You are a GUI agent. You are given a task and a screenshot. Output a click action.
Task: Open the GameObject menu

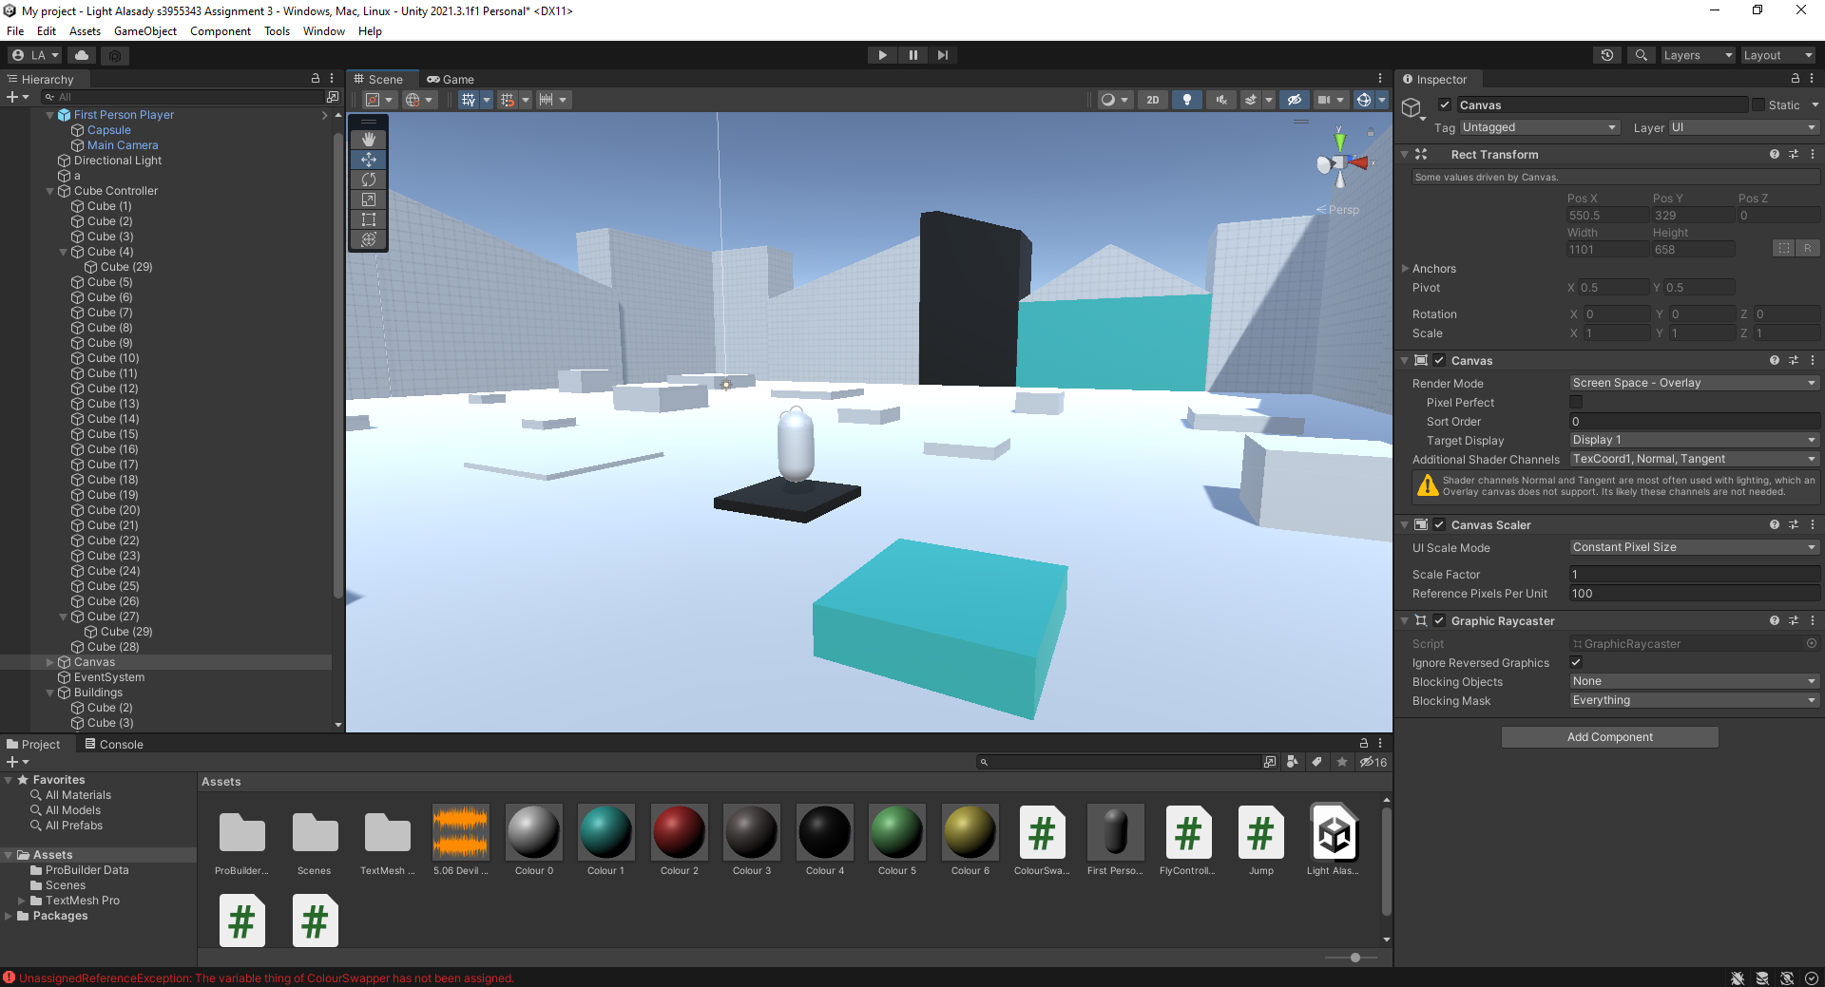[x=144, y=30]
